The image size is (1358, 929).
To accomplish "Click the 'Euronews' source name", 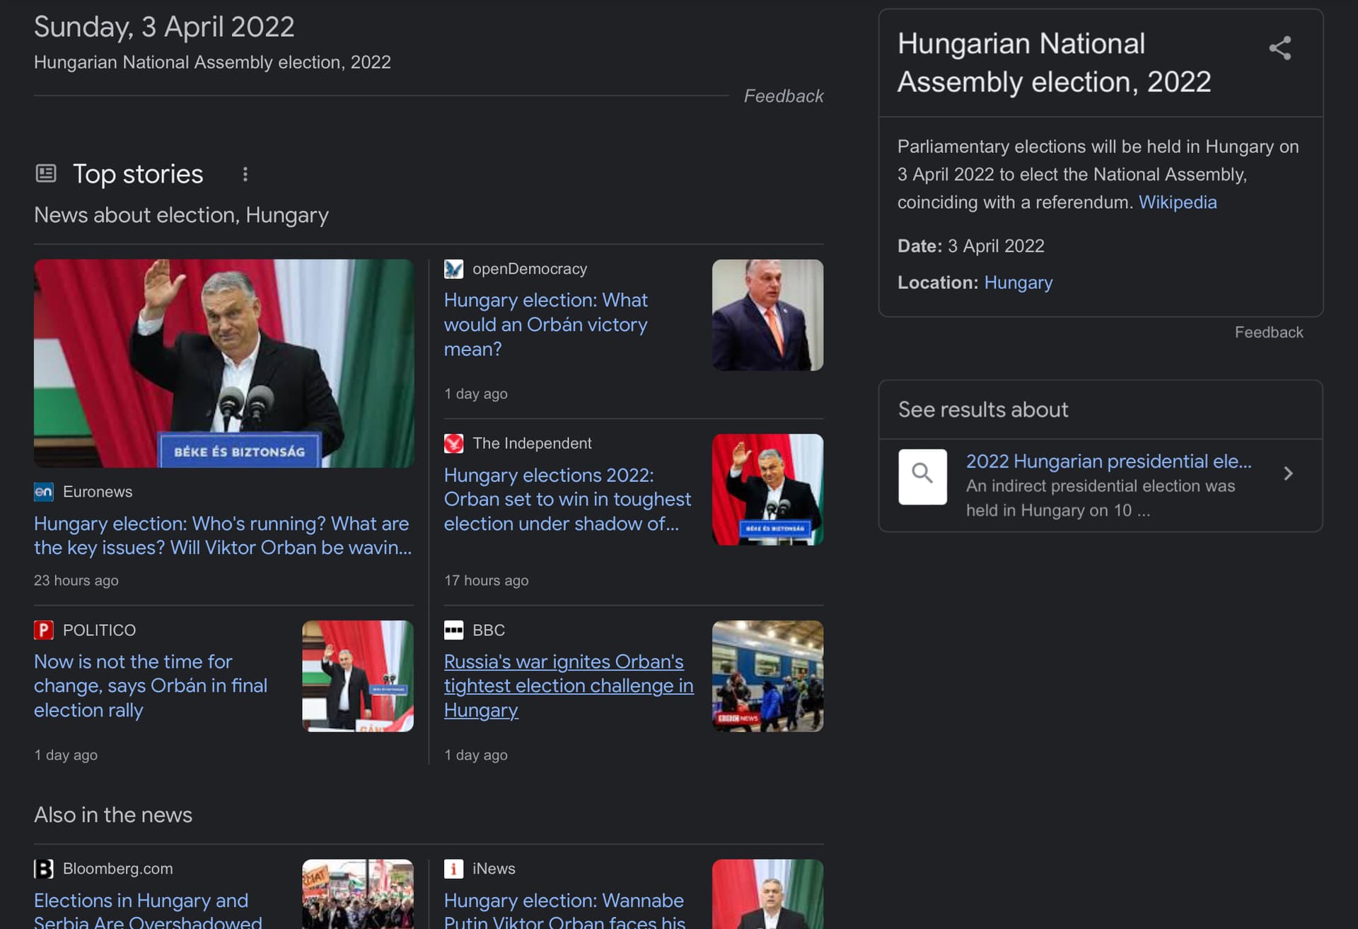I will pyautogui.click(x=98, y=492).
